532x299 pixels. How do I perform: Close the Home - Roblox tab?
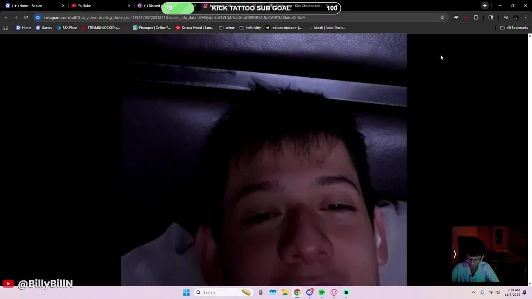click(x=63, y=6)
